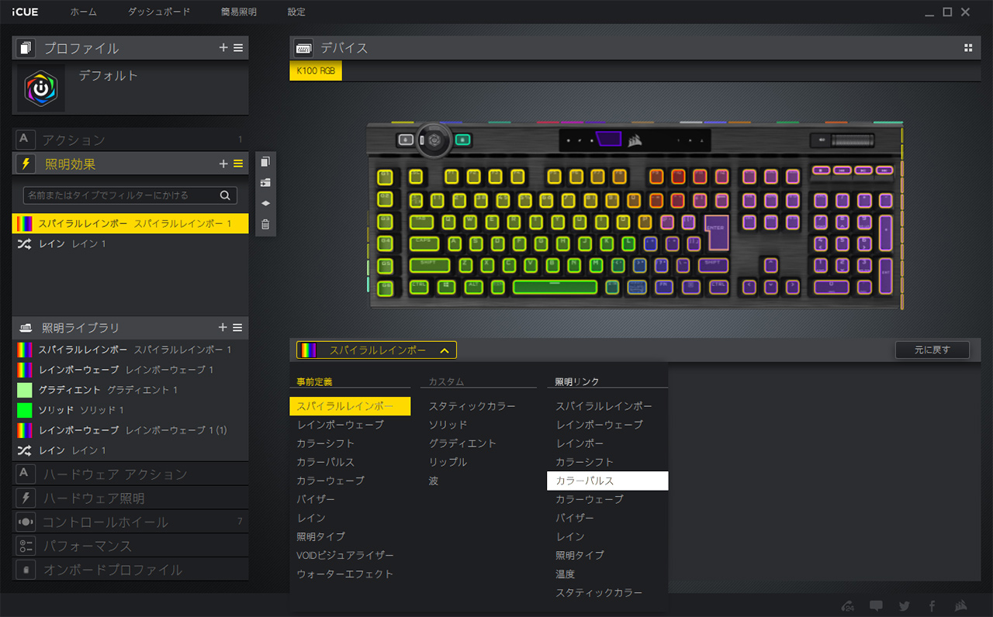993x617 pixels.
Task: Click the copy icon in the side toolbar
Action: (x=265, y=162)
